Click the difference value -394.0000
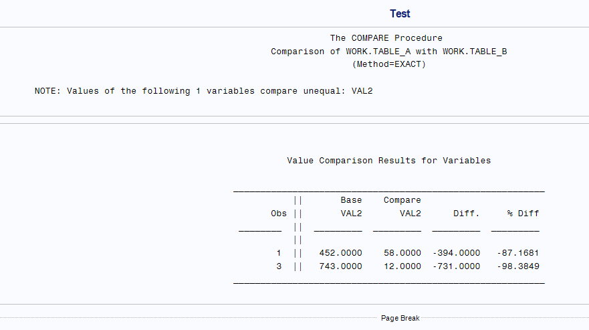589x330 pixels. (x=455, y=253)
